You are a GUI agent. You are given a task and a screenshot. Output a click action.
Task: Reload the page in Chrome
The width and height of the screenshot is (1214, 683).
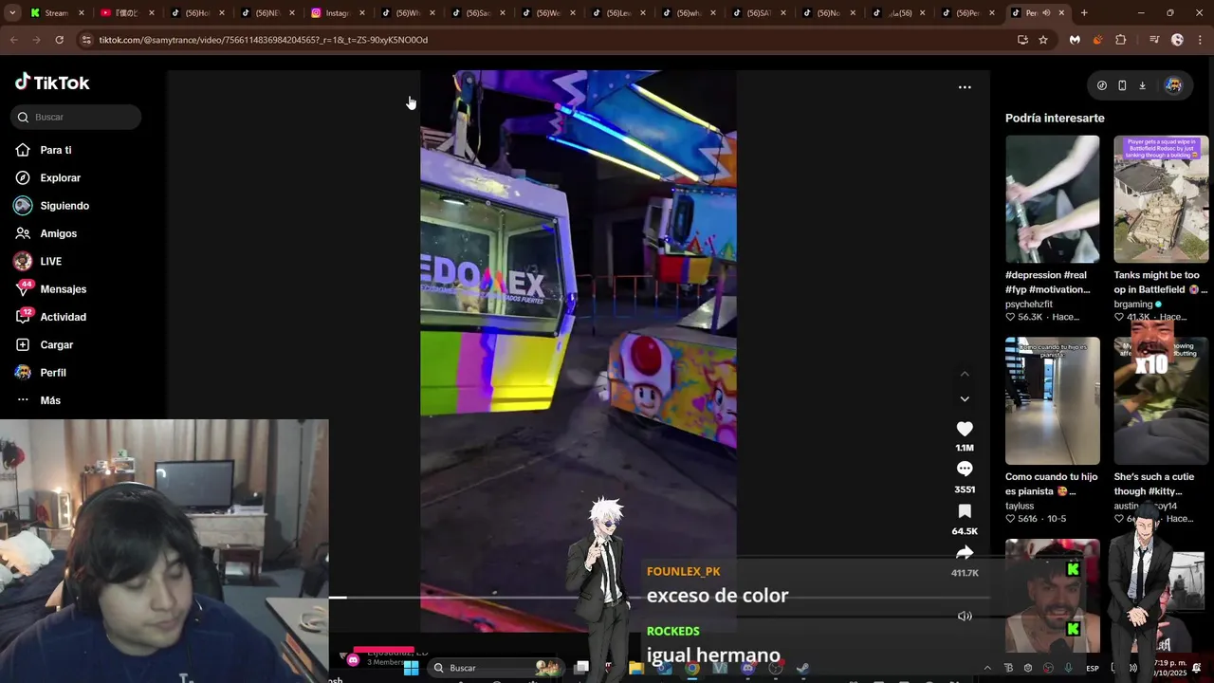(59, 40)
